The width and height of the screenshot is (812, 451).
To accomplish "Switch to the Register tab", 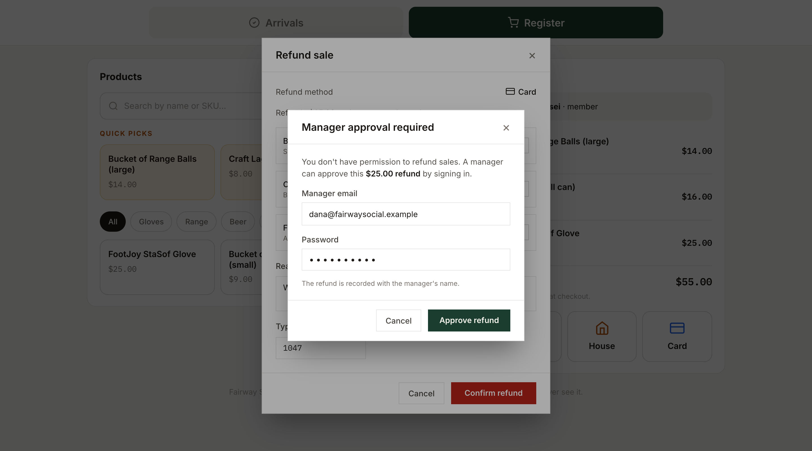I will coord(536,23).
